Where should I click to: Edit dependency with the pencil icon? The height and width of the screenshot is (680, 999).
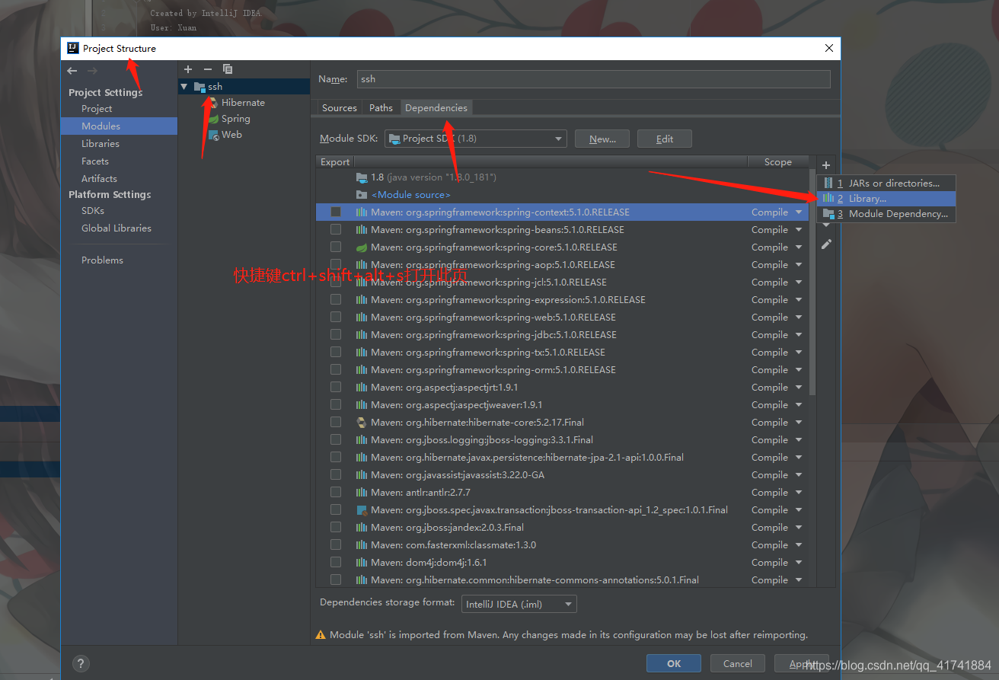(x=826, y=244)
